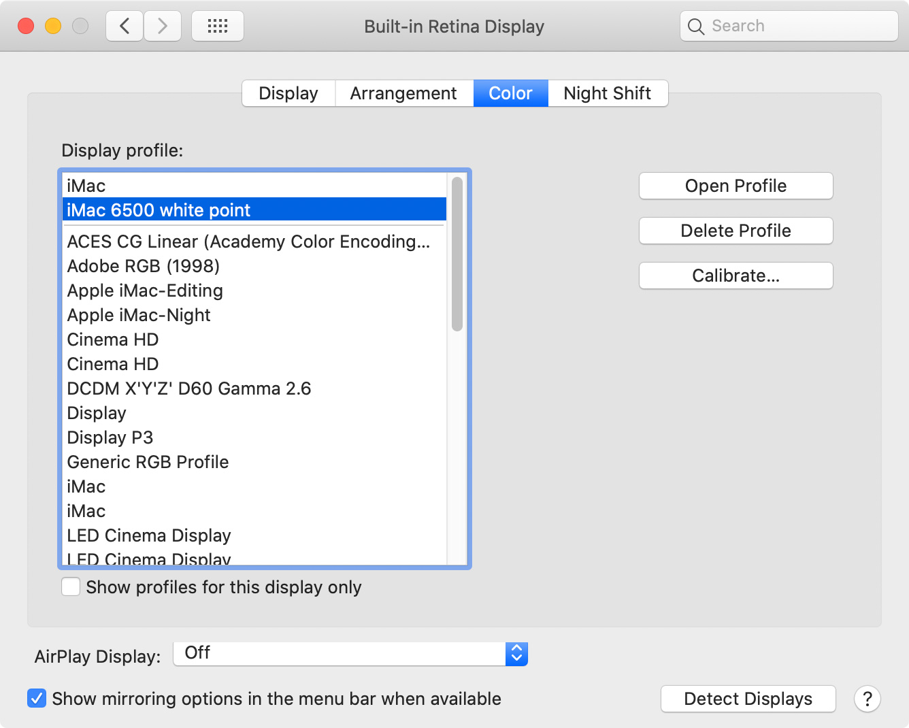Click the Delete Profile button
The height and width of the screenshot is (728, 909).
pos(736,231)
